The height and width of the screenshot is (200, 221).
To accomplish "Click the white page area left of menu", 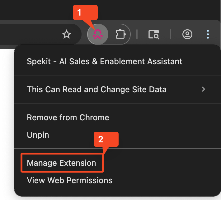I will [6, 125].
